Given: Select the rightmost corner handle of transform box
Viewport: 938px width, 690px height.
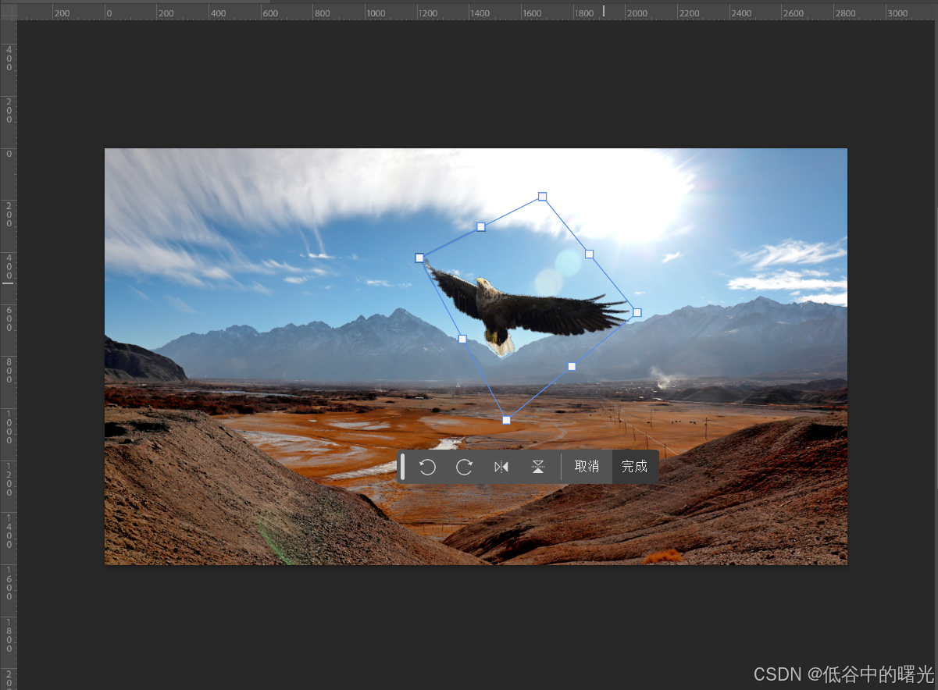Looking at the screenshot, I should [637, 312].
